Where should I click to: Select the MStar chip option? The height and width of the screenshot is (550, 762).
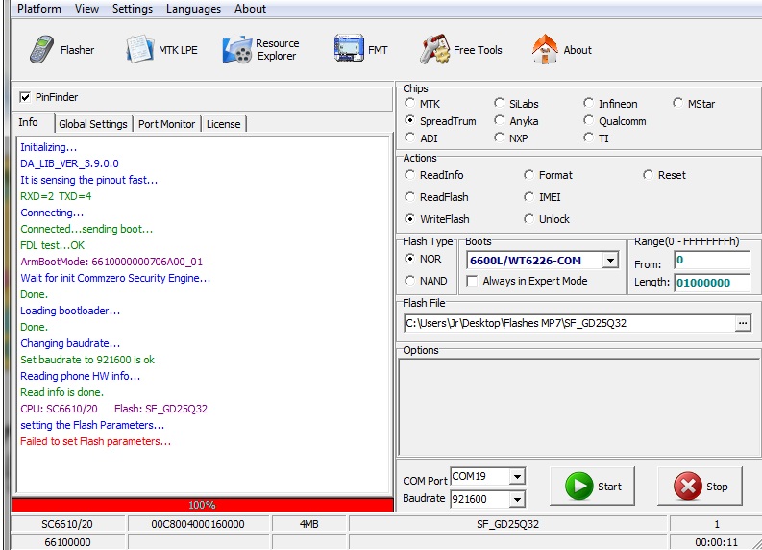(x=678, y=103)
